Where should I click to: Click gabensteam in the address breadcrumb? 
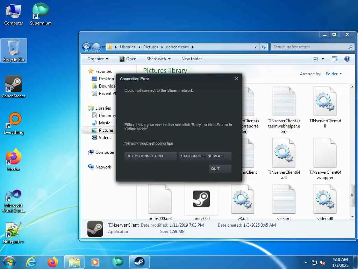(177, 47)
